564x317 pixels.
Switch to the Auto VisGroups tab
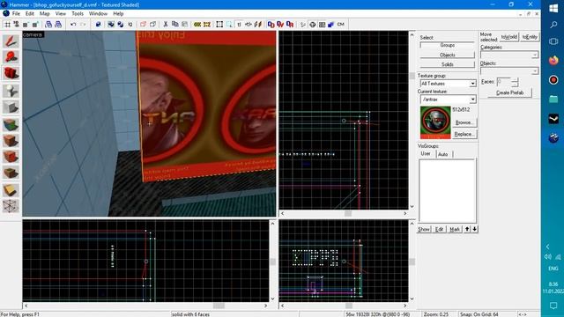click(443, 154)
